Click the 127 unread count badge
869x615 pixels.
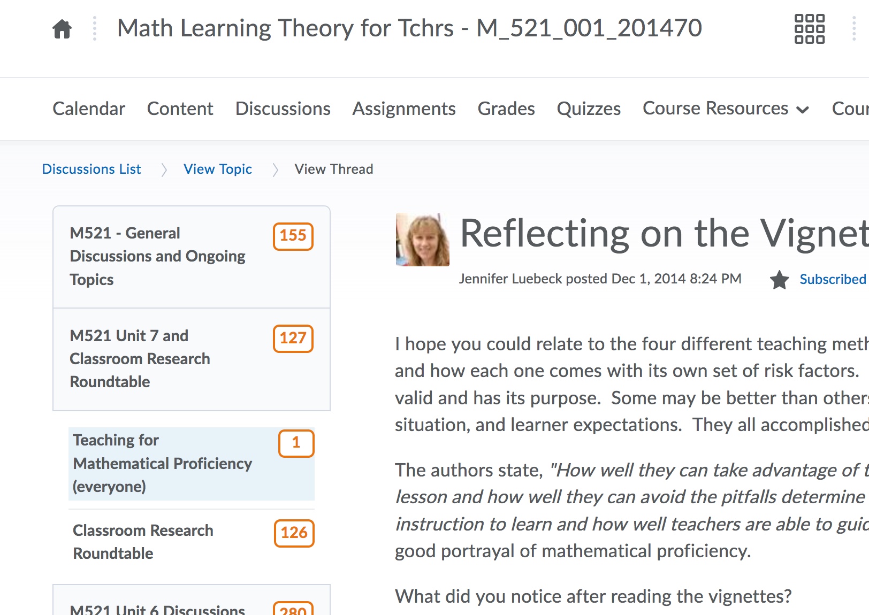293,339
